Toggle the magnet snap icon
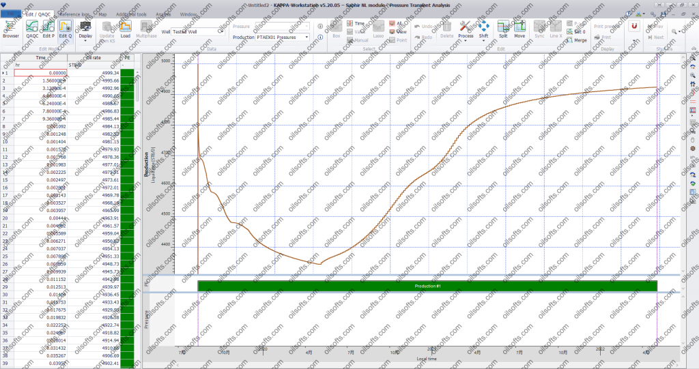The image size is (699, 369). click(x=634, y=27)
